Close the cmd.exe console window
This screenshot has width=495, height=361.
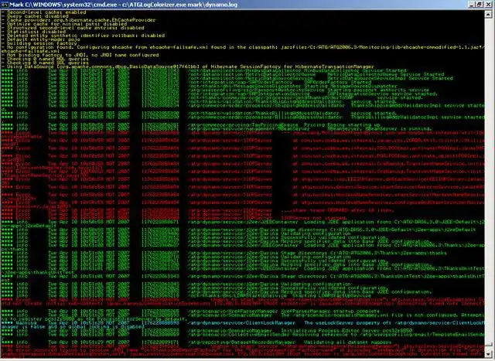pyautogui.click(x=487, y=5)
